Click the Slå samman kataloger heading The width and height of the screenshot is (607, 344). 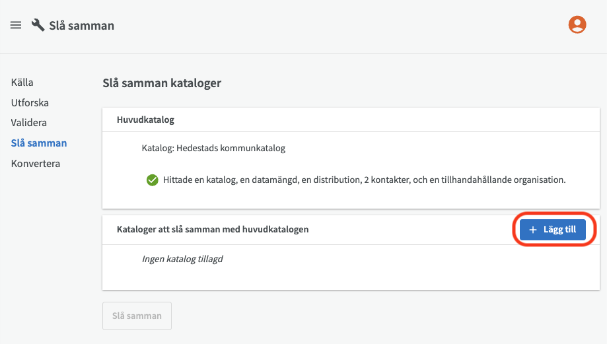click(x=162, y=83)
